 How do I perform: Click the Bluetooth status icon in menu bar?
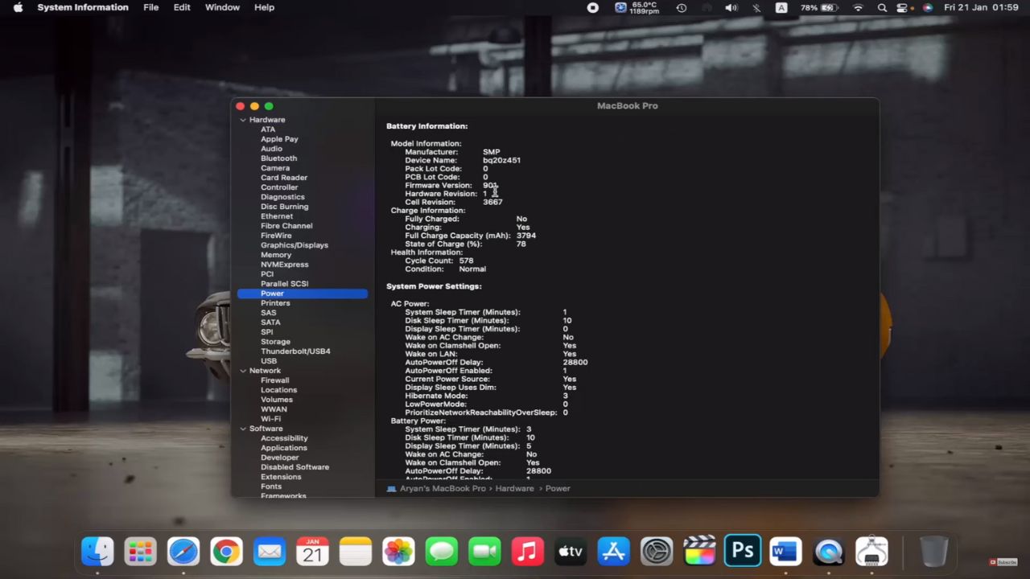[x=756, y=8]
